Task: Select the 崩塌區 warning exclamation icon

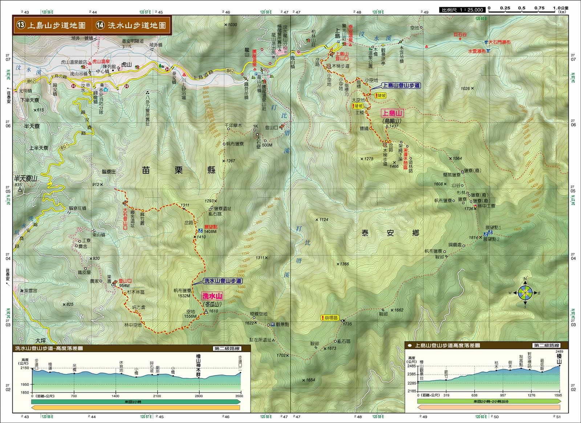Action: (323, 318)
